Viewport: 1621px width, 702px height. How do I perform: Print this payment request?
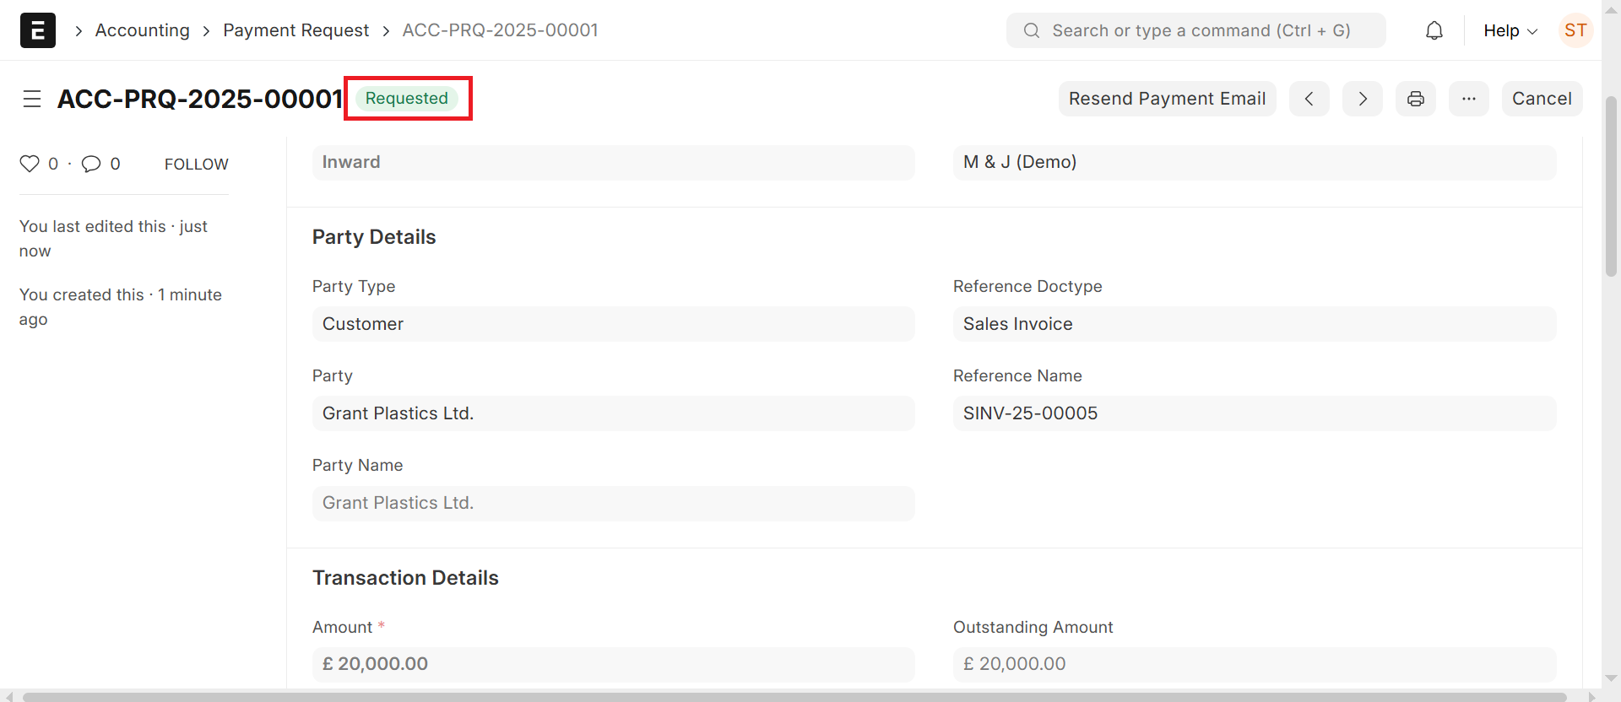1415,99
